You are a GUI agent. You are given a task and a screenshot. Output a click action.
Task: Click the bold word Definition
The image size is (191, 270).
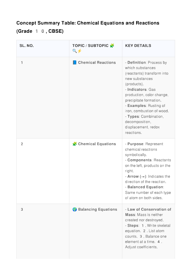coord(136,63)
